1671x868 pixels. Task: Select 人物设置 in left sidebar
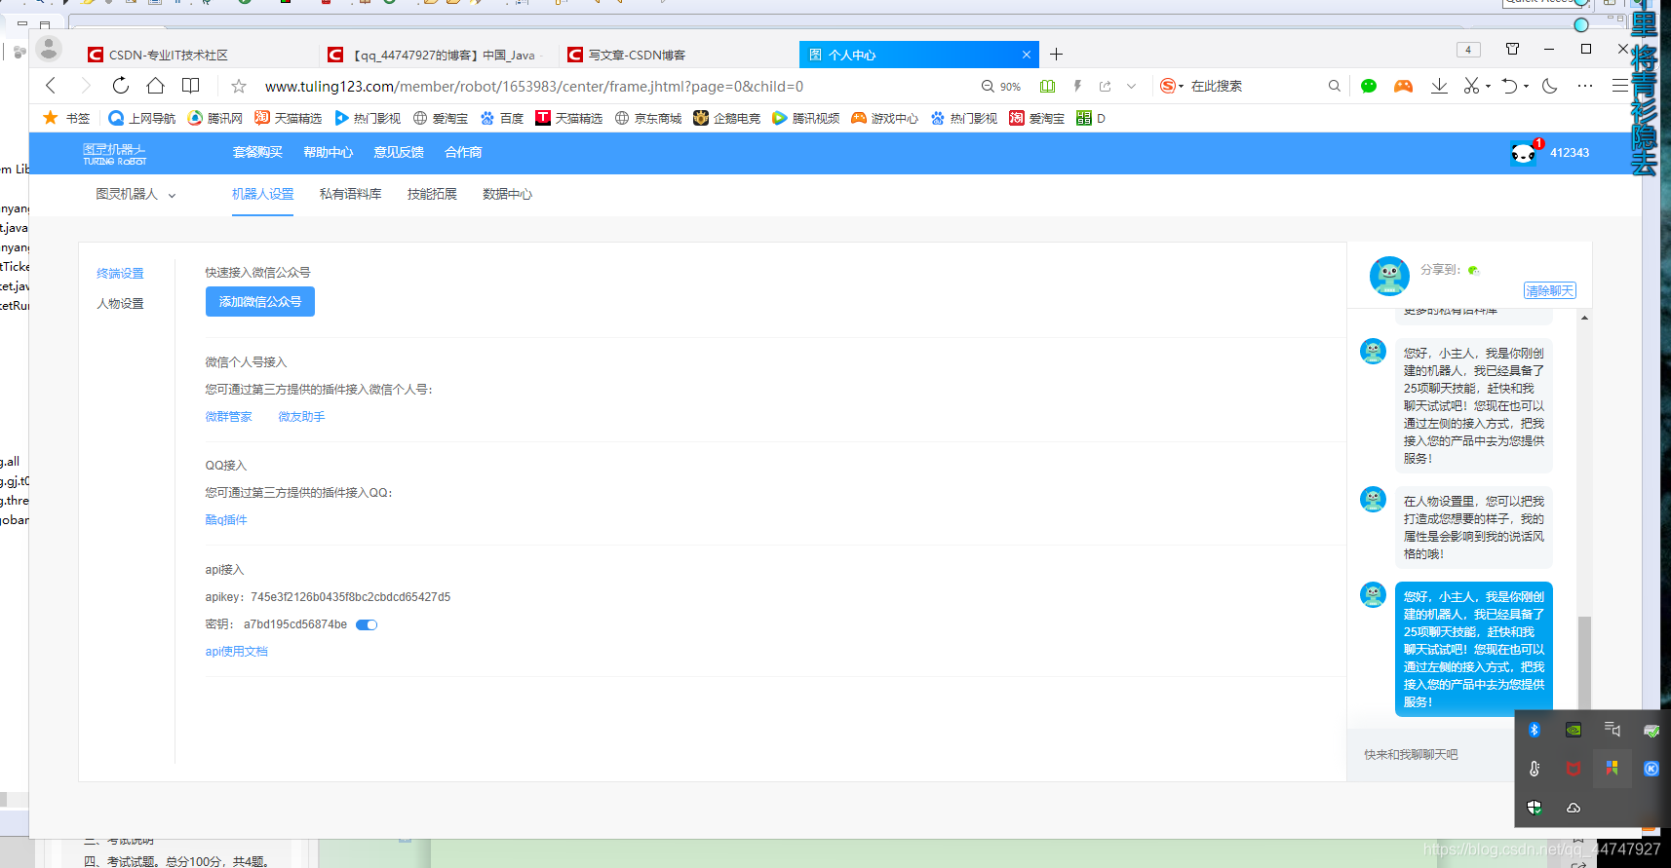tap(120, 303)
